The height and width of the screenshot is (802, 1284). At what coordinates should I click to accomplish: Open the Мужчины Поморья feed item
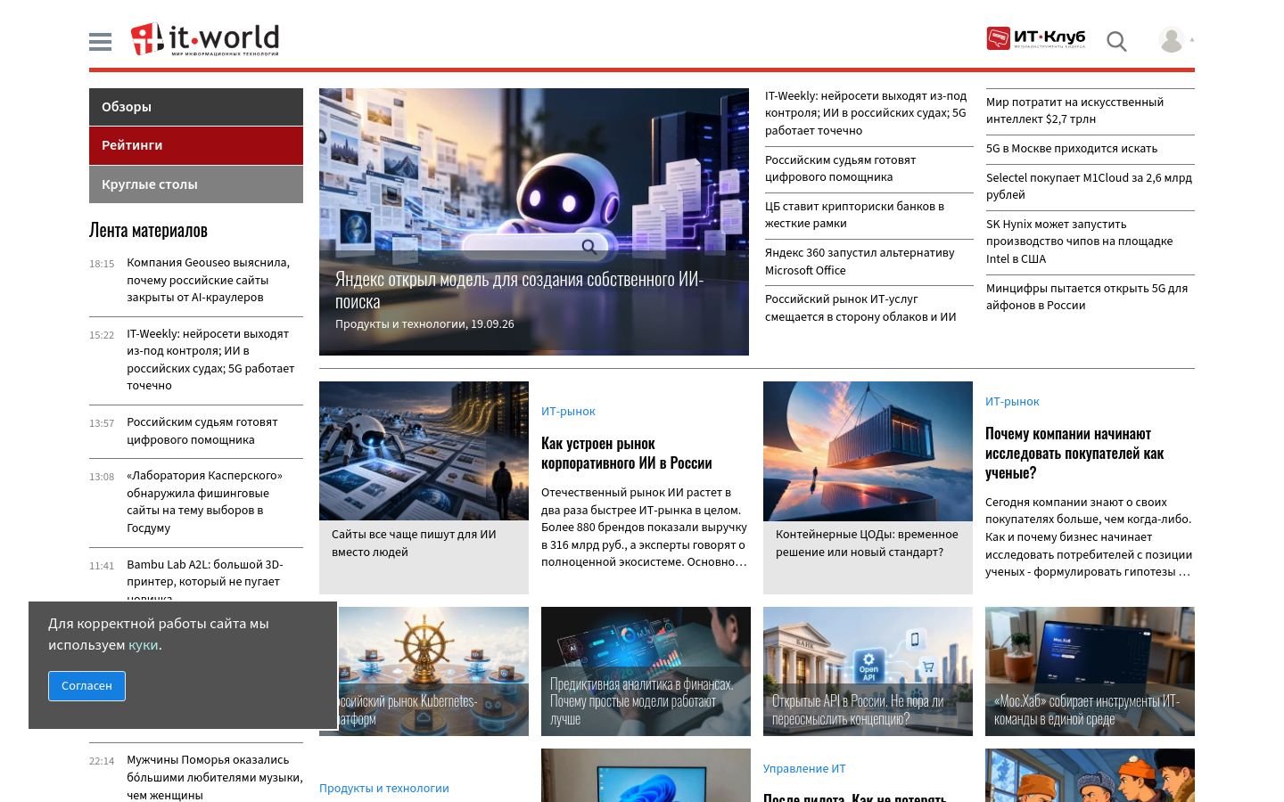(x=214, y=778)
